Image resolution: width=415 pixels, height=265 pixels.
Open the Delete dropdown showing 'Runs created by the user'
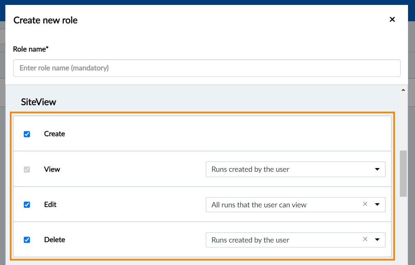pyautogui.click(x=283, y=240)
